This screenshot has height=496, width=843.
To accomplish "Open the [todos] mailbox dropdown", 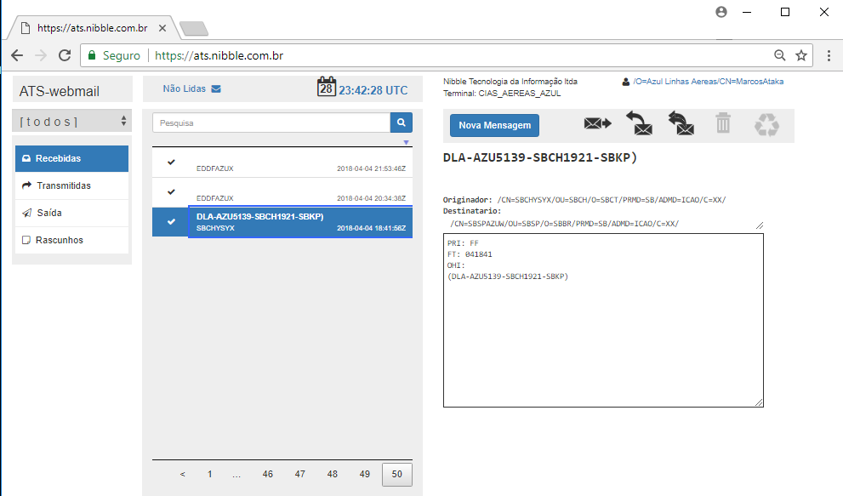I will [72, 121].
